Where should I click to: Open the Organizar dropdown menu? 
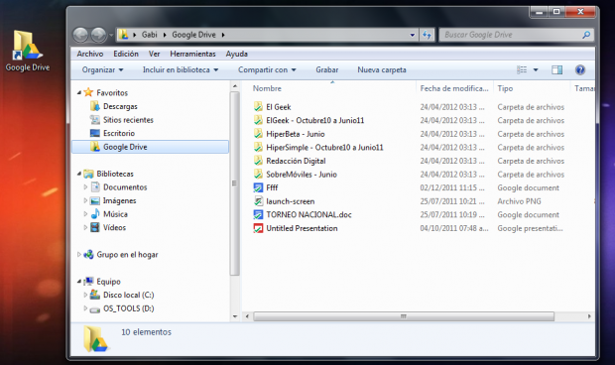[x=102, y=69]
